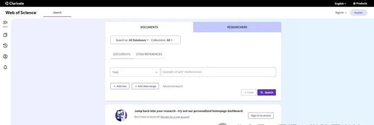This screenshot has height=125, width=374.
Task: Expand the Sign In dropdown
Action: coord(341,13)
